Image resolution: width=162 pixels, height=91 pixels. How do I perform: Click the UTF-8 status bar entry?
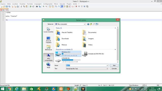tap(145, 85)
